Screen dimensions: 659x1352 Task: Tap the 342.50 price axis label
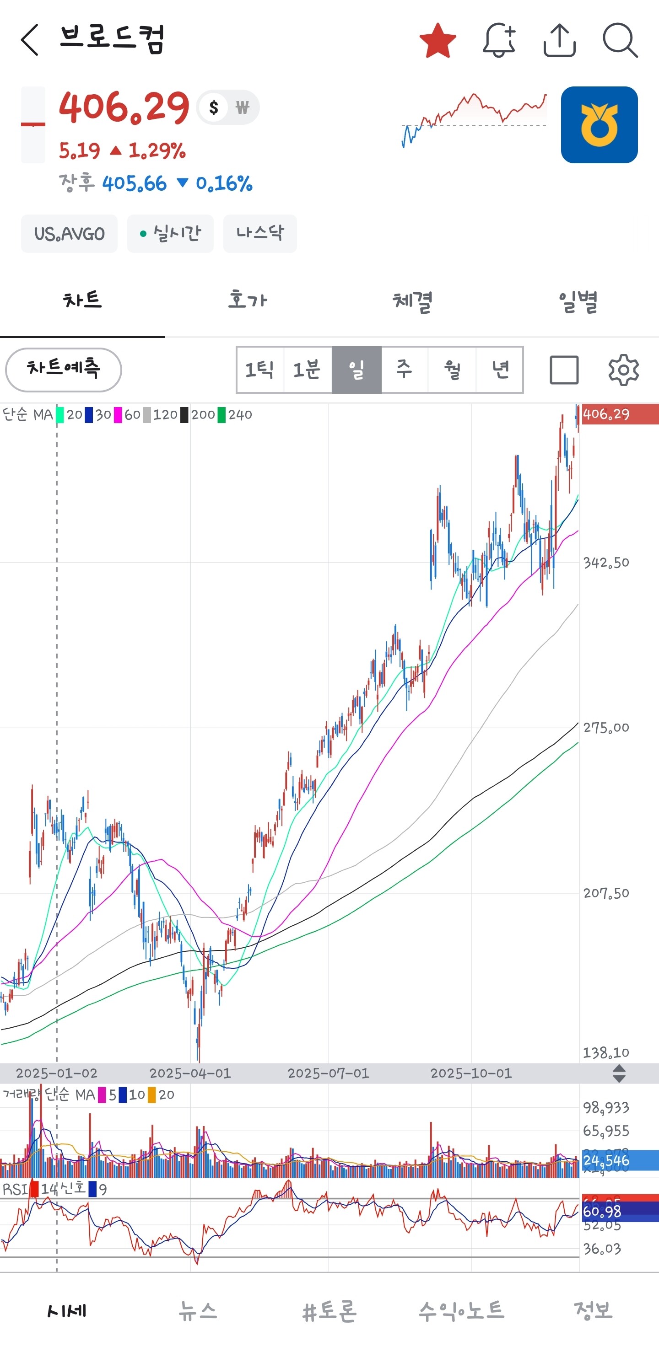pyautogui.click(x=606, y=563)
